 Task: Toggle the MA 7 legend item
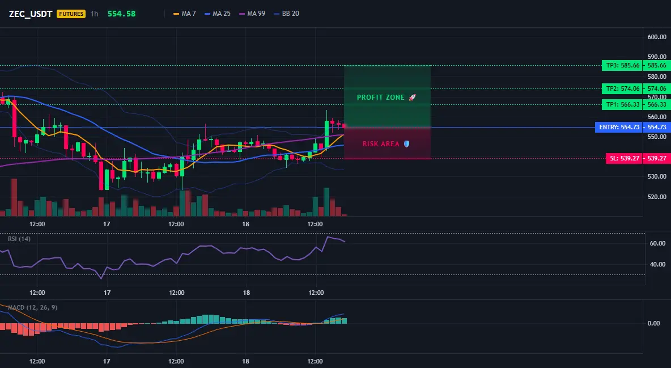coord(184,14)
